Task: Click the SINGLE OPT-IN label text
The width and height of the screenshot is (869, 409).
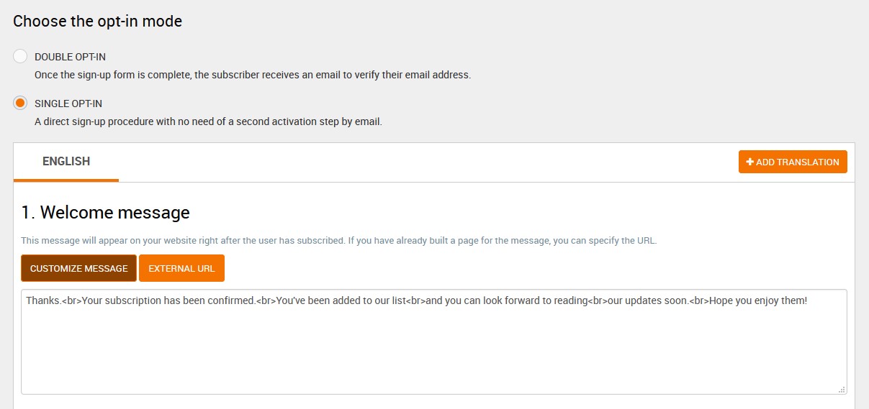Action: click(68, 104)
